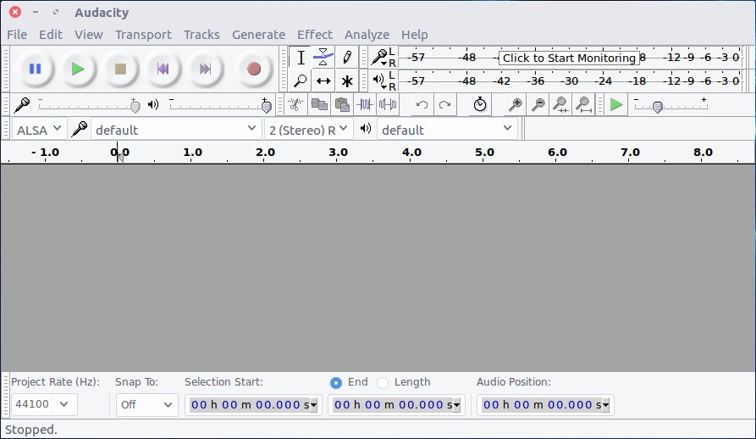Open Sync-Lock Tracks clock icon
Screen dimensions: 756x439
coord(480,105)
